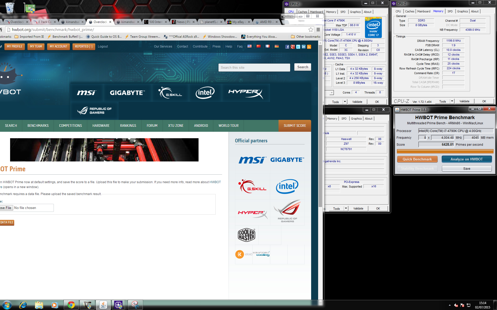The image size is (497, 310).
Task: Open the Twitter social icon
Action: [298, 47]
